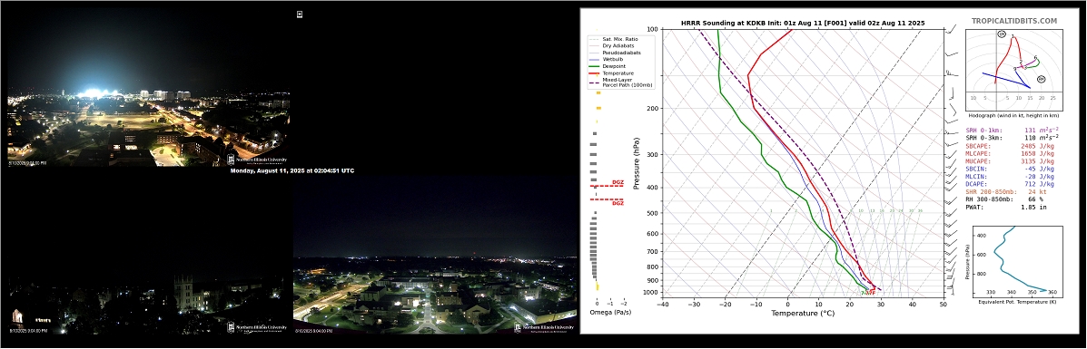This screenshot has height=349, width=1087.
Task: Click the broken image icon at top
Action: pos(300,14)
